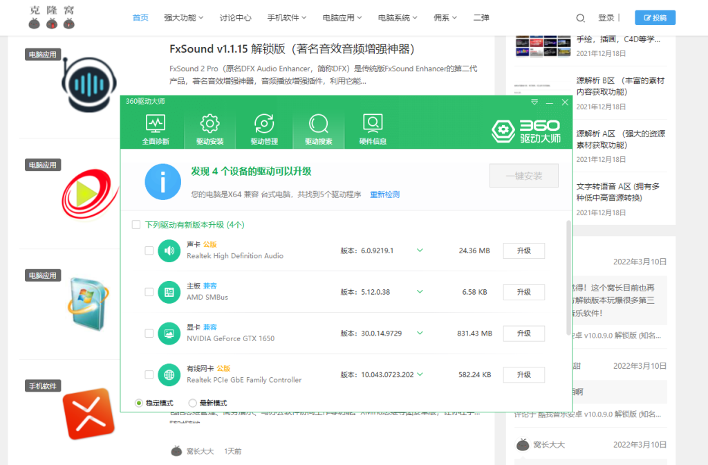Click the 登录 link
The image size is (708, 465).
(x=606, y=17)
